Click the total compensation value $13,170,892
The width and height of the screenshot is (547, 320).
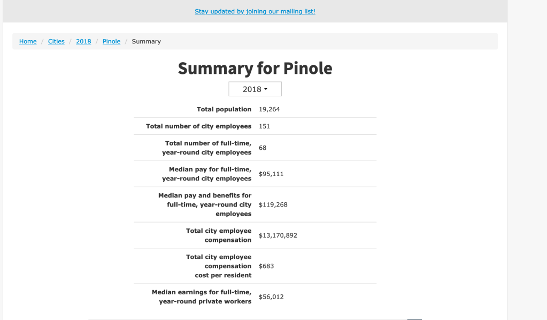(278, 235)
